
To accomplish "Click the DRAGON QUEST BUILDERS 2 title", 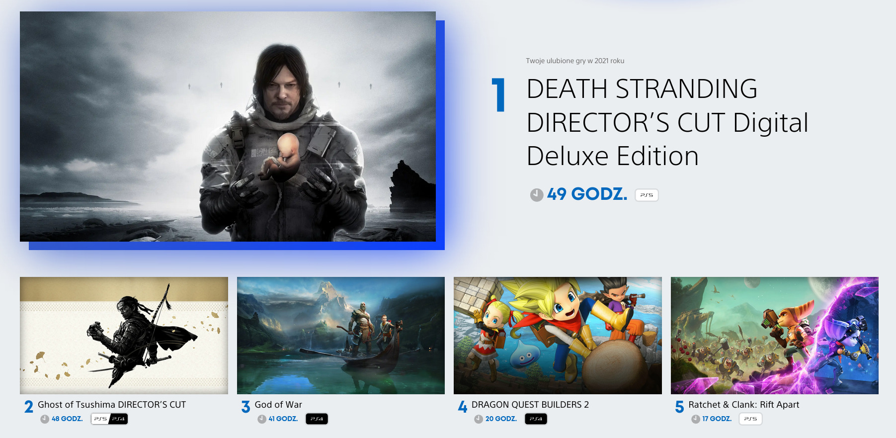I will pyautogui.click(x=530, y=405).
